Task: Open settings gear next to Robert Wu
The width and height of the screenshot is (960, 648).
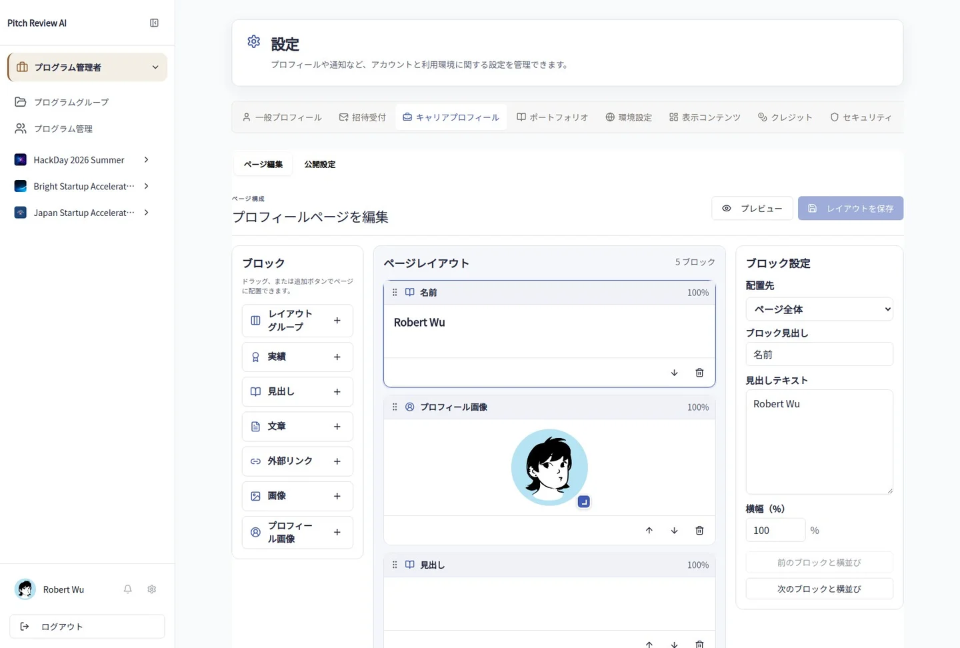Action: [151, 589]
